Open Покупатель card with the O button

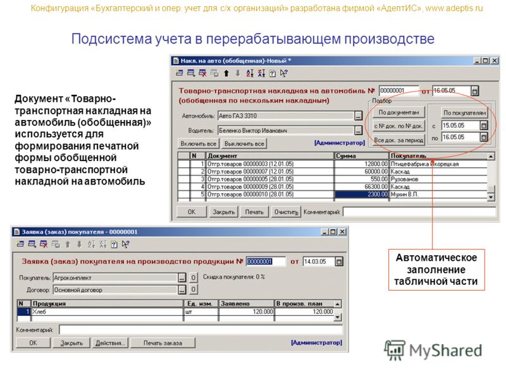tap(193, 277)
